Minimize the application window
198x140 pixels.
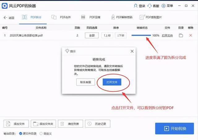click(179, 6)
